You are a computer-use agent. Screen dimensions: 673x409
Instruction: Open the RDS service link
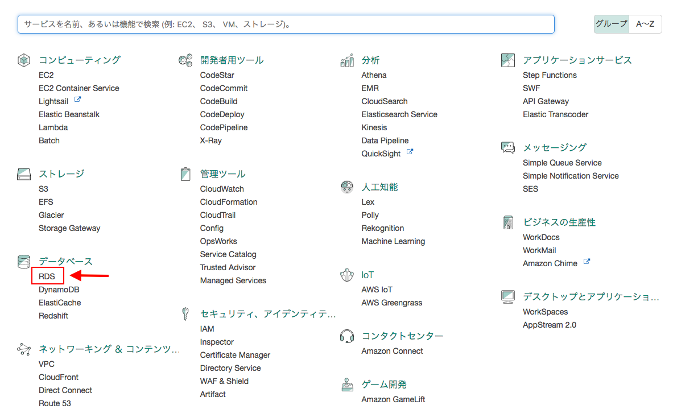47,276
